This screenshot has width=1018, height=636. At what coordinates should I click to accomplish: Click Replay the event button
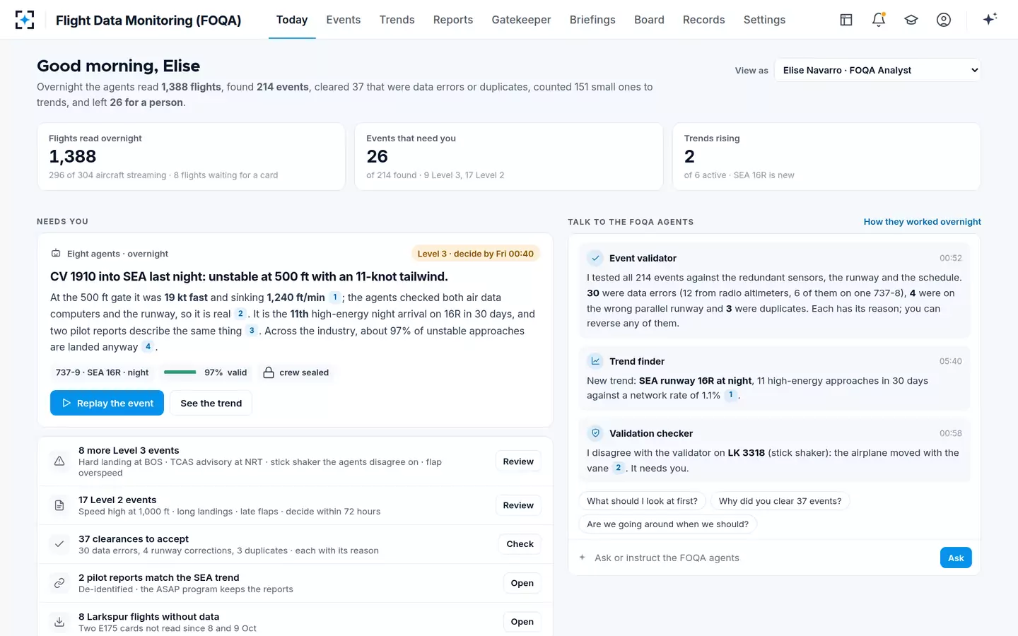point(107,403)
